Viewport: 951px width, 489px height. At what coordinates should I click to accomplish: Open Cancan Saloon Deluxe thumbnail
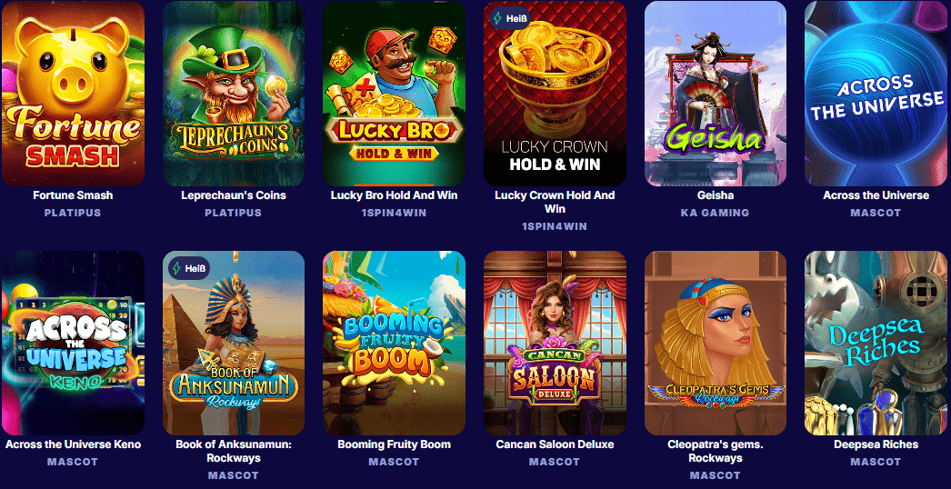click(x=555, y=343)
